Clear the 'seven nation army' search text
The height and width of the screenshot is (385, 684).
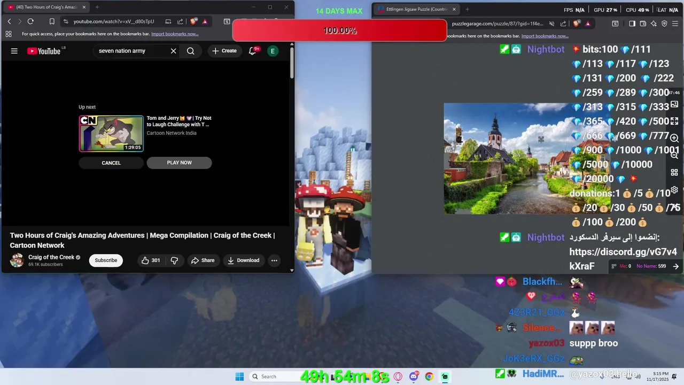[x=173, y=51]
